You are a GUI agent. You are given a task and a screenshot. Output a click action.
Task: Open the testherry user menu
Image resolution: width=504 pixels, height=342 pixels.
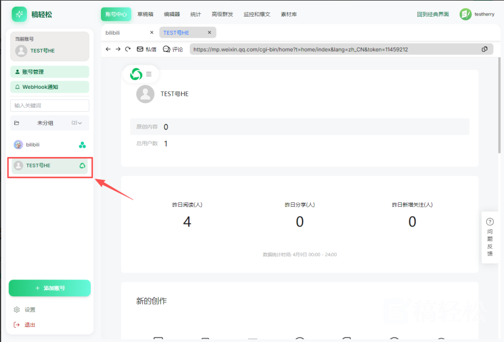(x=477, y=14)
